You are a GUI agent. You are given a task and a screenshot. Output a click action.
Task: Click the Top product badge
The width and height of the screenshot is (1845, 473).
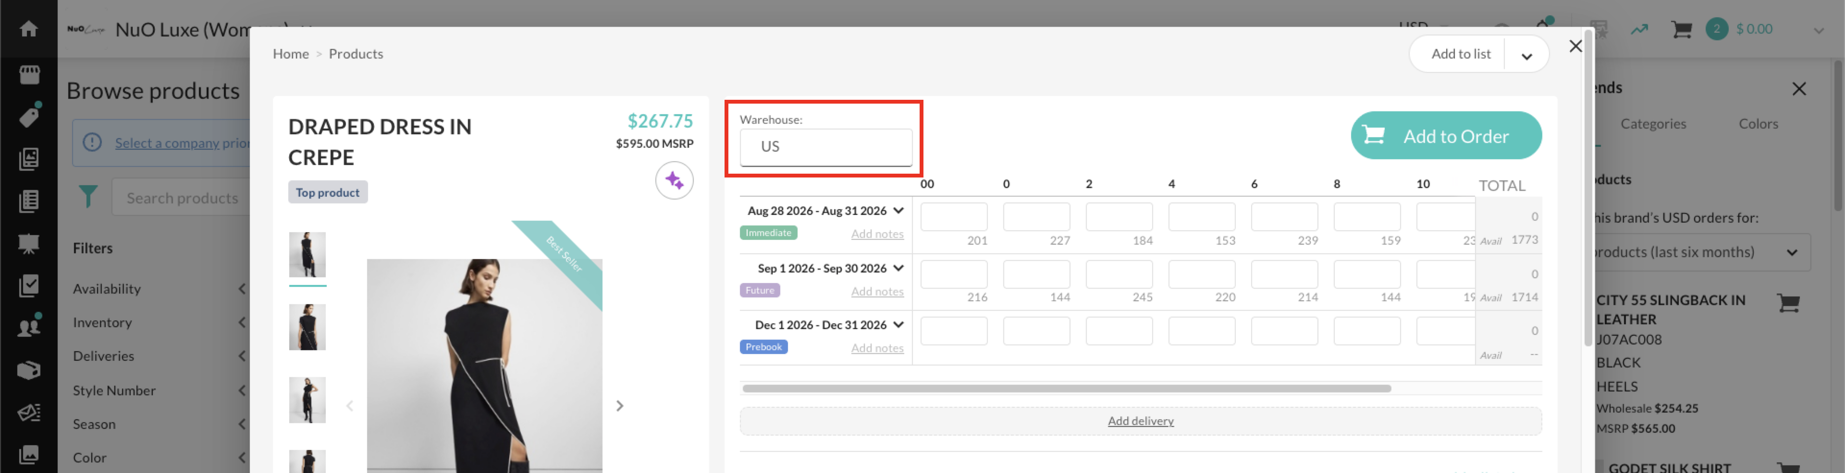(327, 192)
